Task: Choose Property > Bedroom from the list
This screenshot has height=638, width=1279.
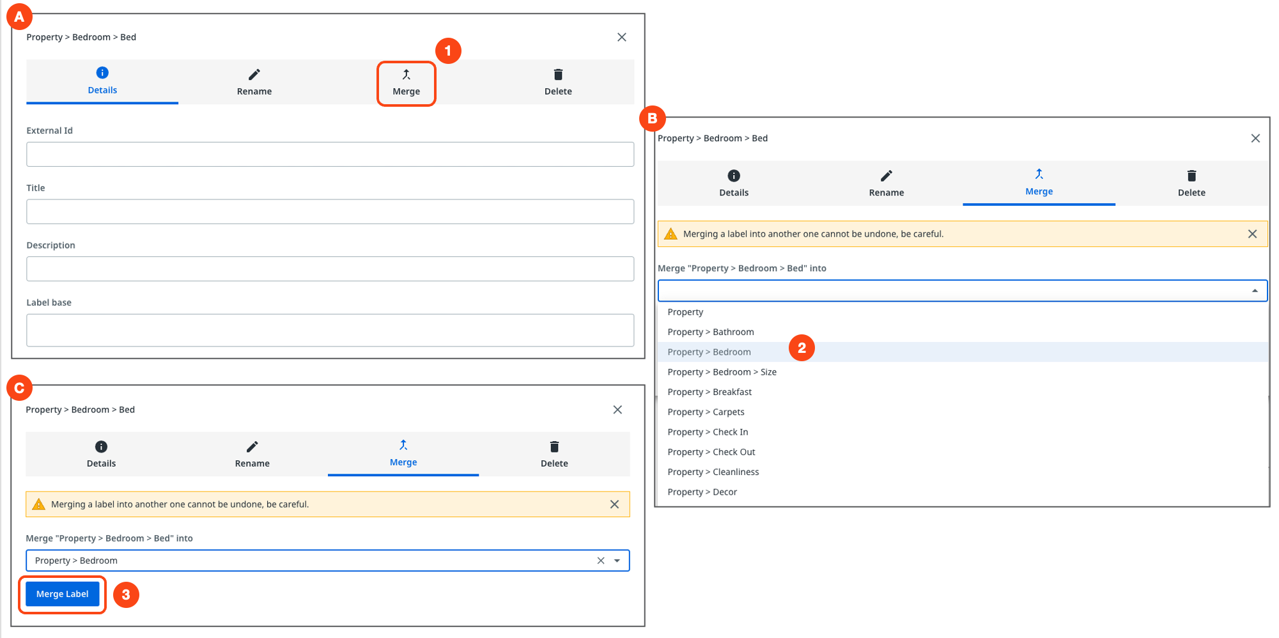Action: click(x=963, y=352)
